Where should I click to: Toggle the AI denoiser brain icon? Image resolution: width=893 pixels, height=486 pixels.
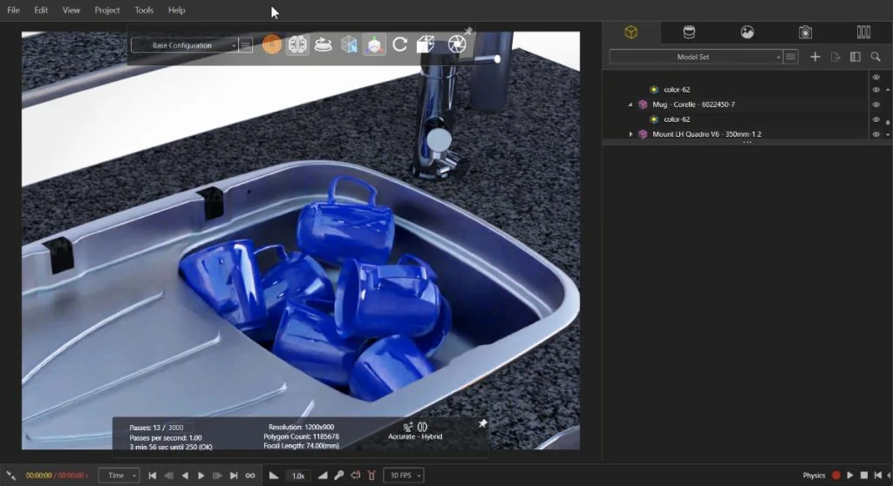[x=297, y=44]
